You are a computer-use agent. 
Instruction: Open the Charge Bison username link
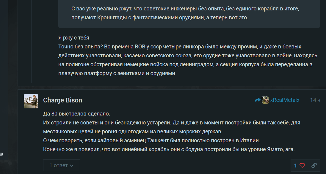click(x=62, y=100)
